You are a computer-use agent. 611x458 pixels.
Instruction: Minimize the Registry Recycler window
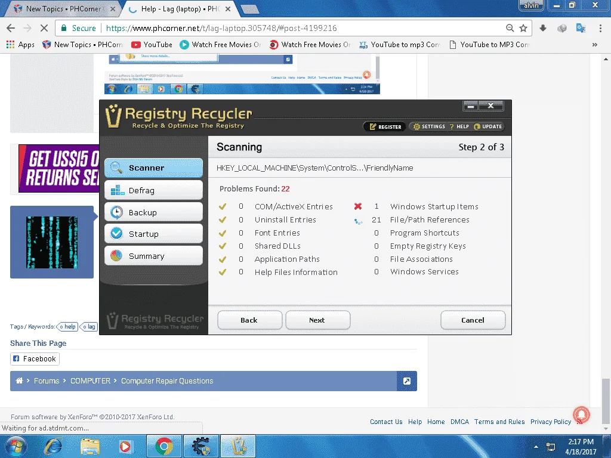(x=471, y=106)
